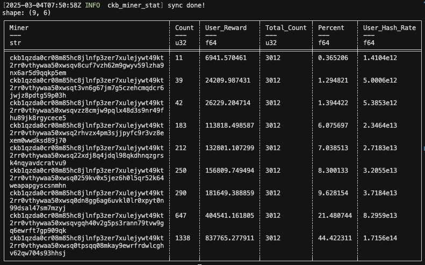The image size is (425, 265).
Task: Click the count value 11
Action: click(x=179, y=57)
